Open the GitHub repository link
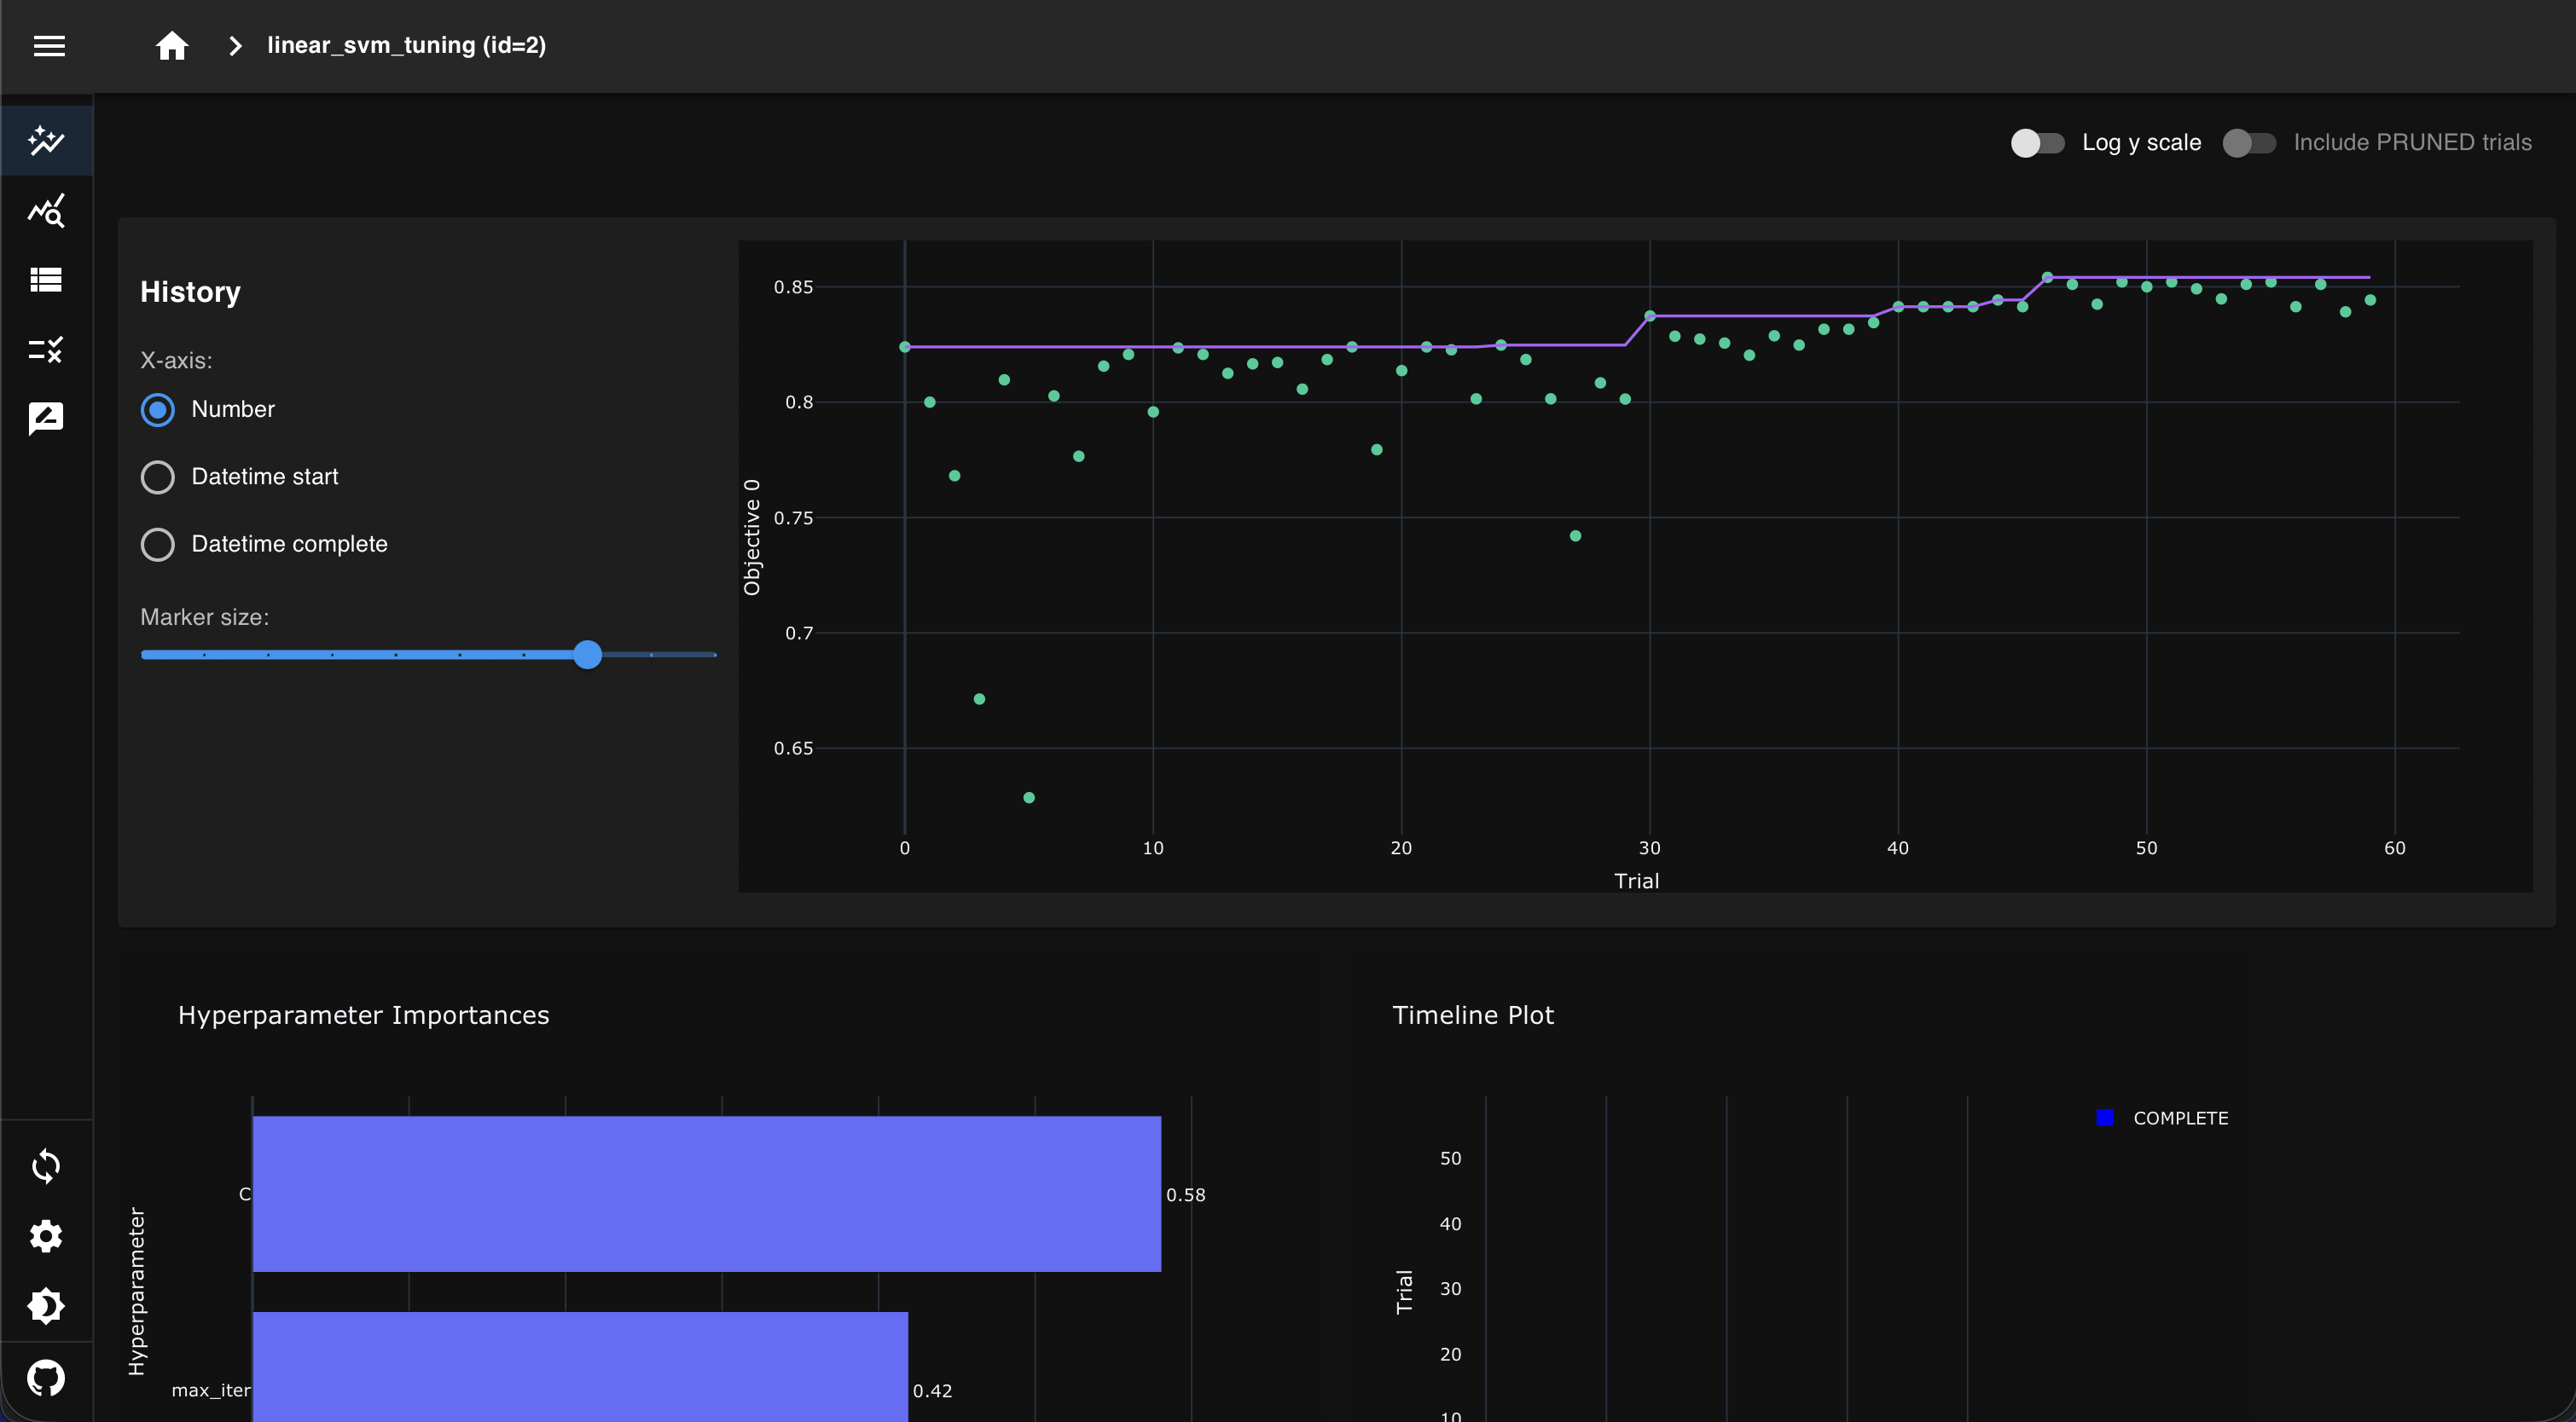This screenshot has width=2576, height=1422. 46,1378
